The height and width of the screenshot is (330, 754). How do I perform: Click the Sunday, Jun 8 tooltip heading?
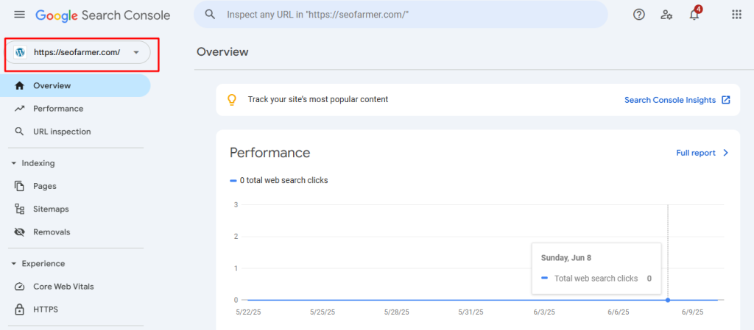[x=566, y=257]
